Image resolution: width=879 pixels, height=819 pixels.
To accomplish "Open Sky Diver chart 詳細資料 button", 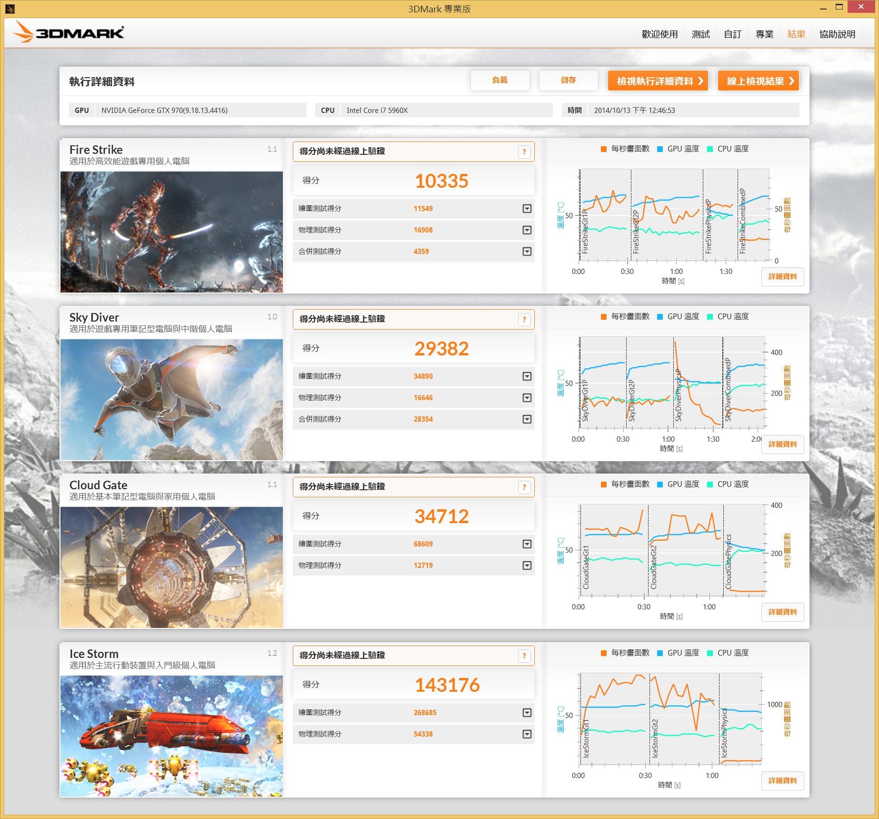I will pyautogui.click(x=783, y=445).
